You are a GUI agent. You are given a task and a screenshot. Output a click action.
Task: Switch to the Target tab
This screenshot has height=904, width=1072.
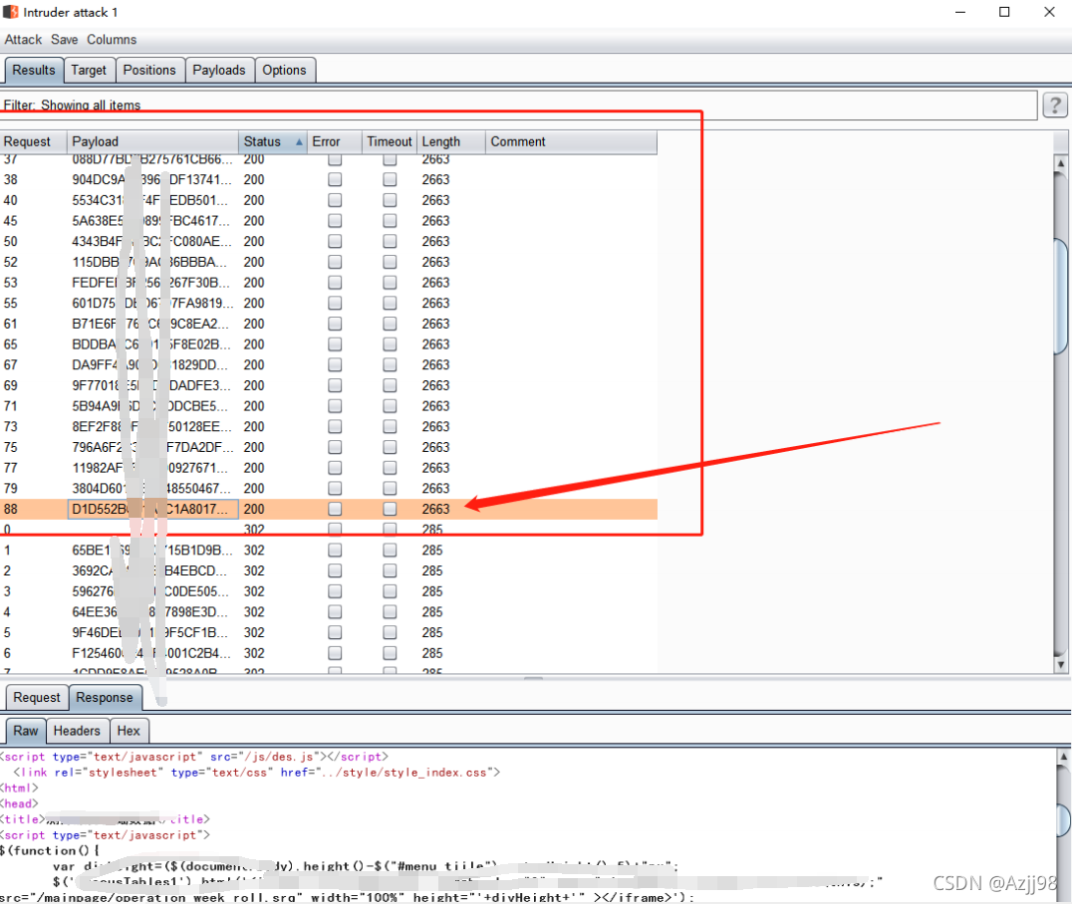[x=89, y=70]
